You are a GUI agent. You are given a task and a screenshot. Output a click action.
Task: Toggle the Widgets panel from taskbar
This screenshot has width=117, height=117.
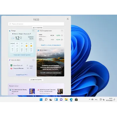[x=56, y=99]
